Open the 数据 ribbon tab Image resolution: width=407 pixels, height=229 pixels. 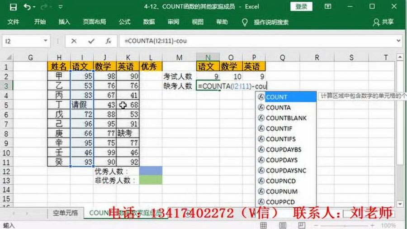point(149,22)
